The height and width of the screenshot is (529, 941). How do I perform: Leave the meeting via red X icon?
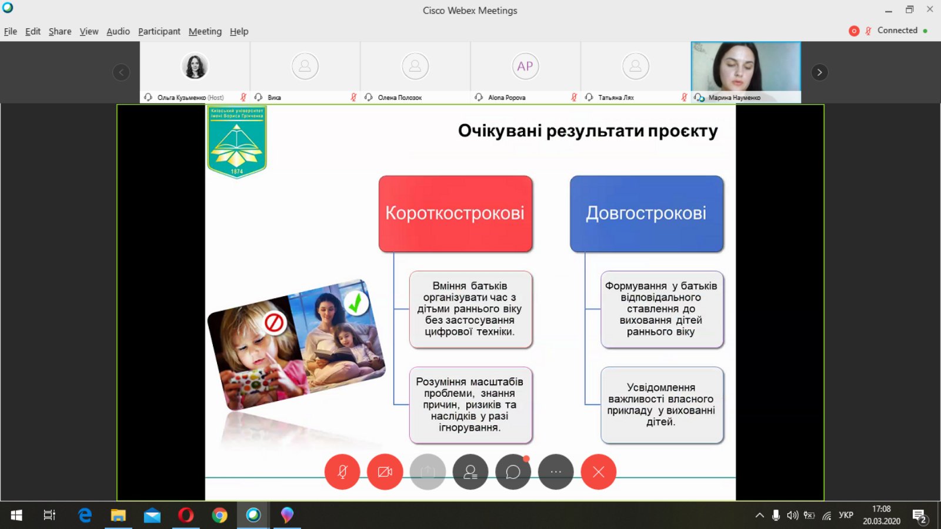click(599, 471)
